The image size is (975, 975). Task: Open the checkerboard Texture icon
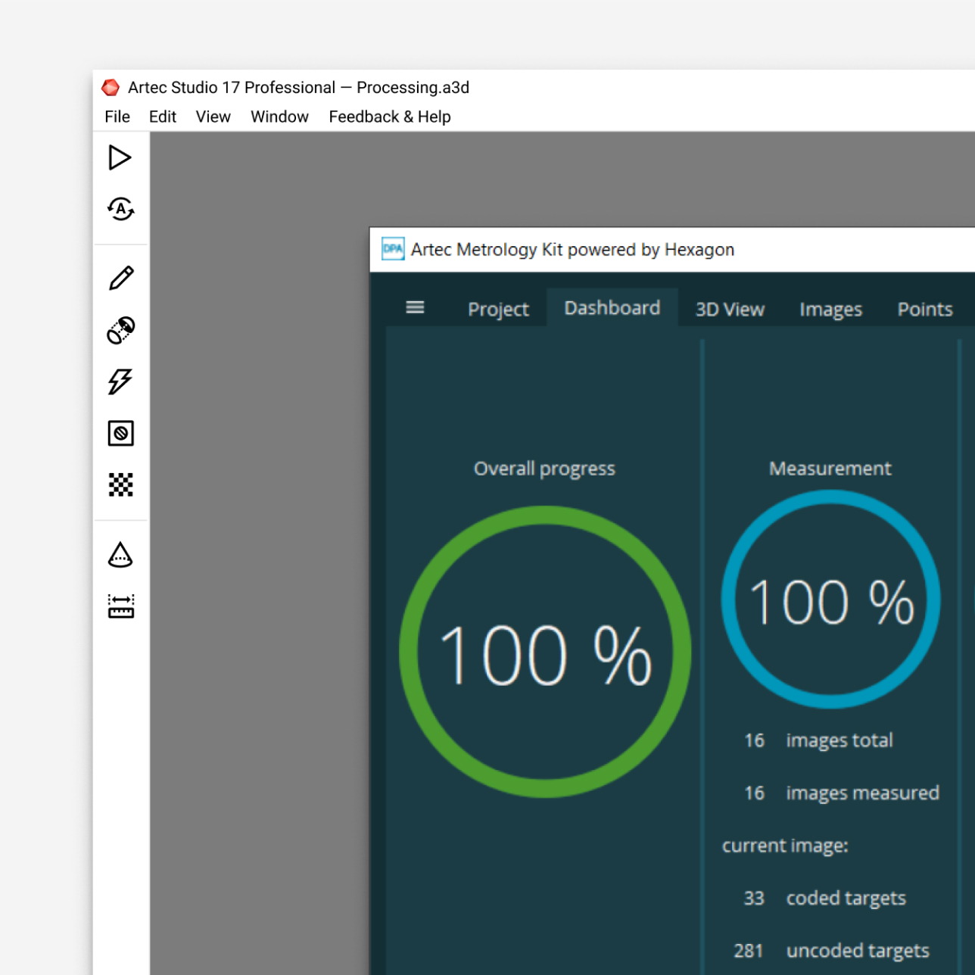[120, 484]
